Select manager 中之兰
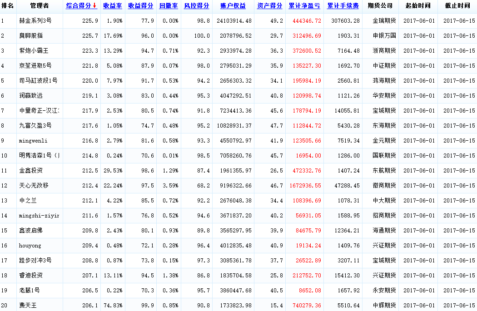477x311 pixels. [28, 200]
